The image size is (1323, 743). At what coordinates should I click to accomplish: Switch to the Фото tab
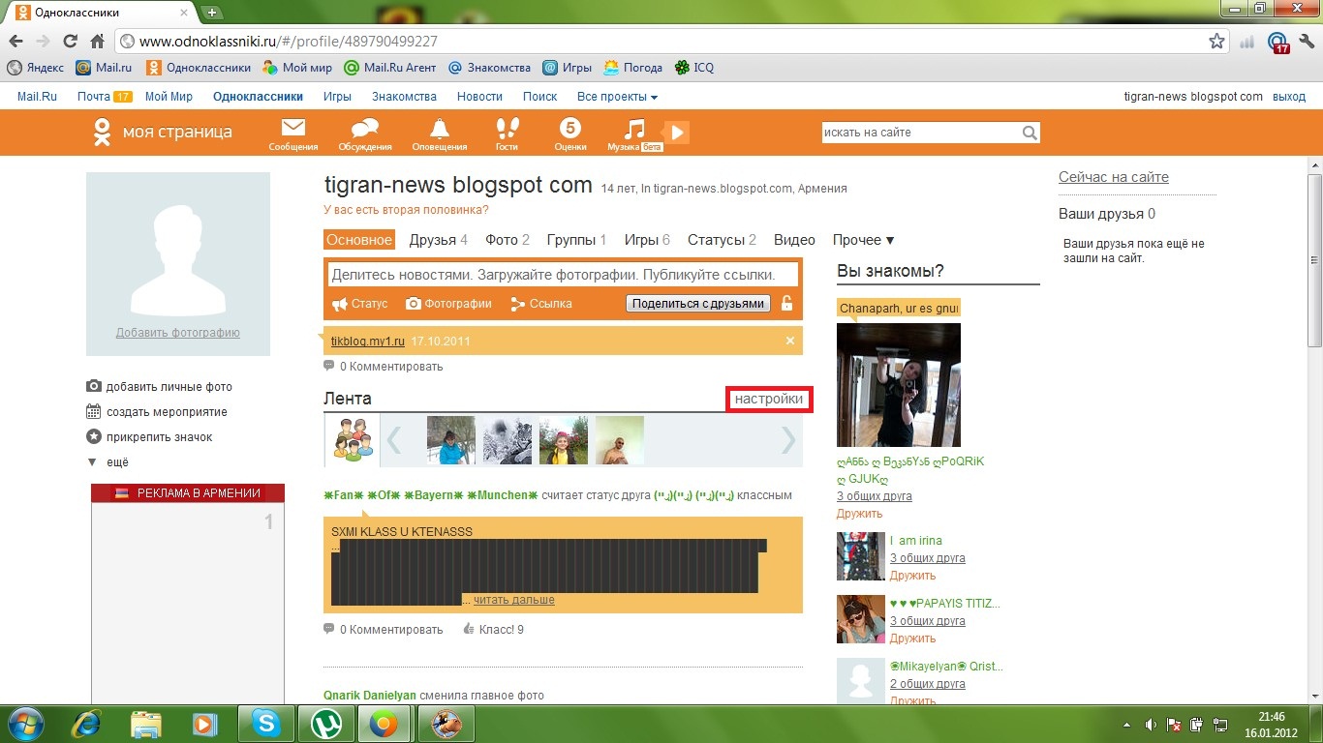pyautogui.click(x=508, y=240)
